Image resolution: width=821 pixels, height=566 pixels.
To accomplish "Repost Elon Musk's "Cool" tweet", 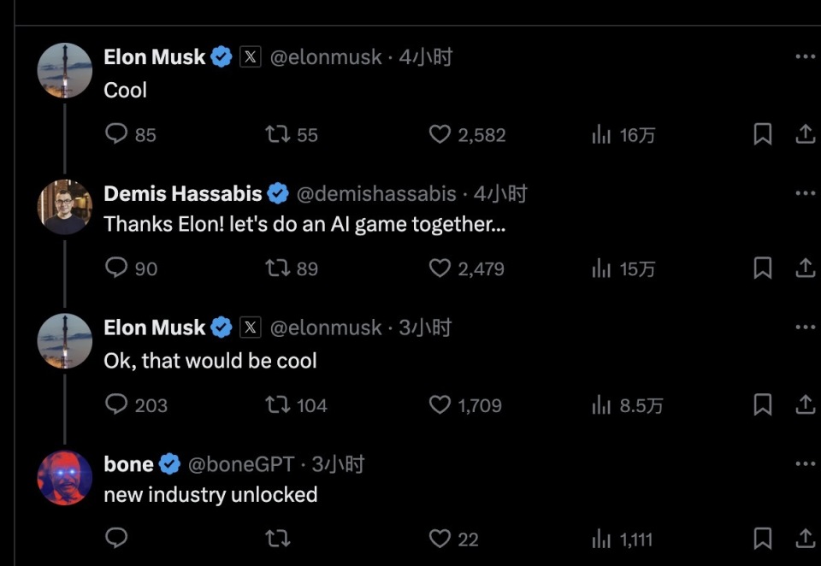I will click(x=276, y=134).
